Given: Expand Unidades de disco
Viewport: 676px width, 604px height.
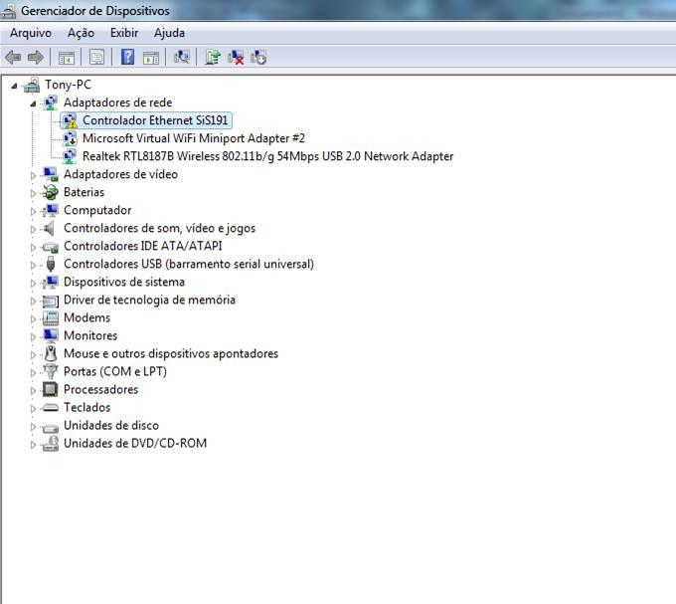Looking at the screenshot, I should click(33, 426).
